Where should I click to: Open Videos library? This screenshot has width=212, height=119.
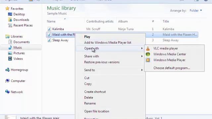click(x=18, y=59)
